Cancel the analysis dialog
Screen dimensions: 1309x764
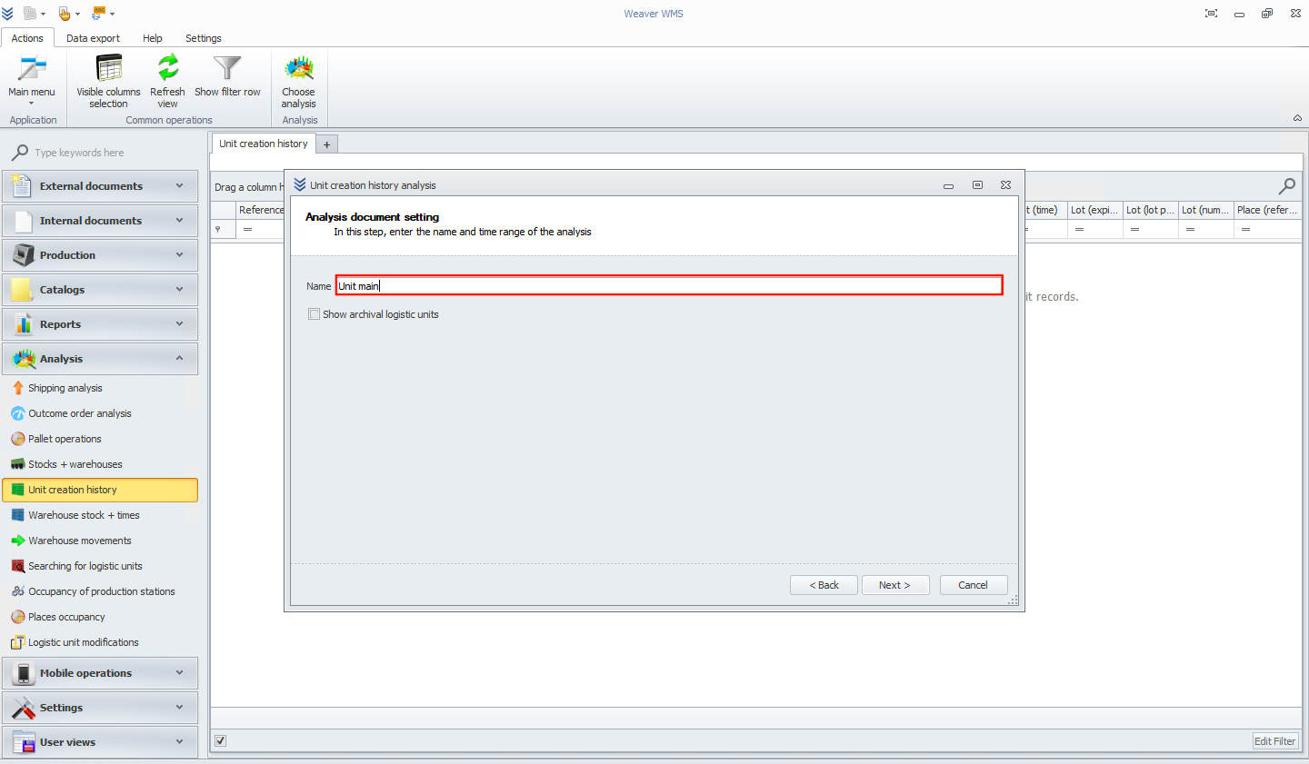[x=973, y=585]
